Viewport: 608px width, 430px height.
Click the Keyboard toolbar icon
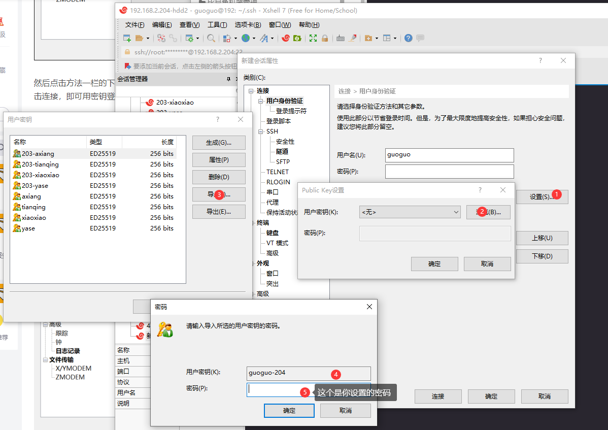[341, 38]
